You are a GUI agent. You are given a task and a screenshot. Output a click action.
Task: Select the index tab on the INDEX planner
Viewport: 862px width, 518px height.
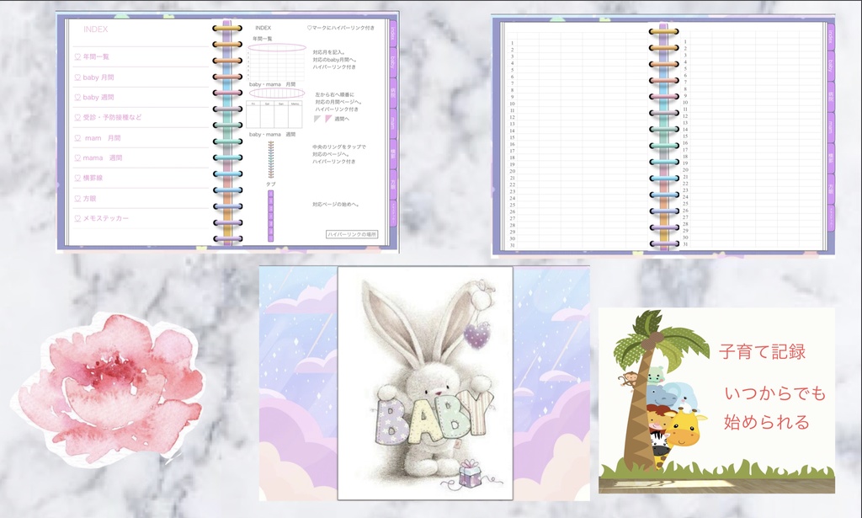click(x=393, y=34)
